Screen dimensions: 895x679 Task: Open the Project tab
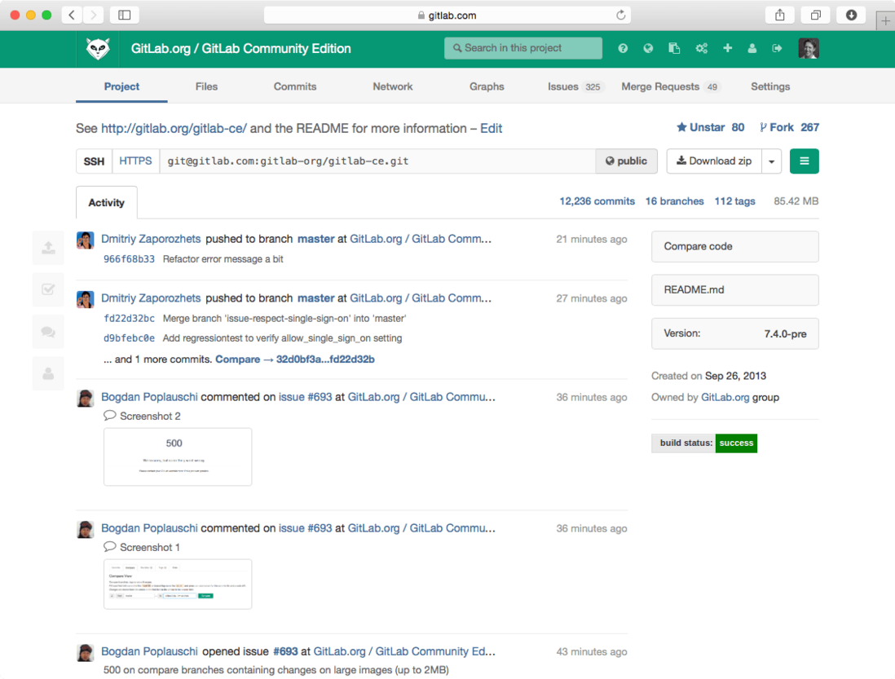[121, 86]
